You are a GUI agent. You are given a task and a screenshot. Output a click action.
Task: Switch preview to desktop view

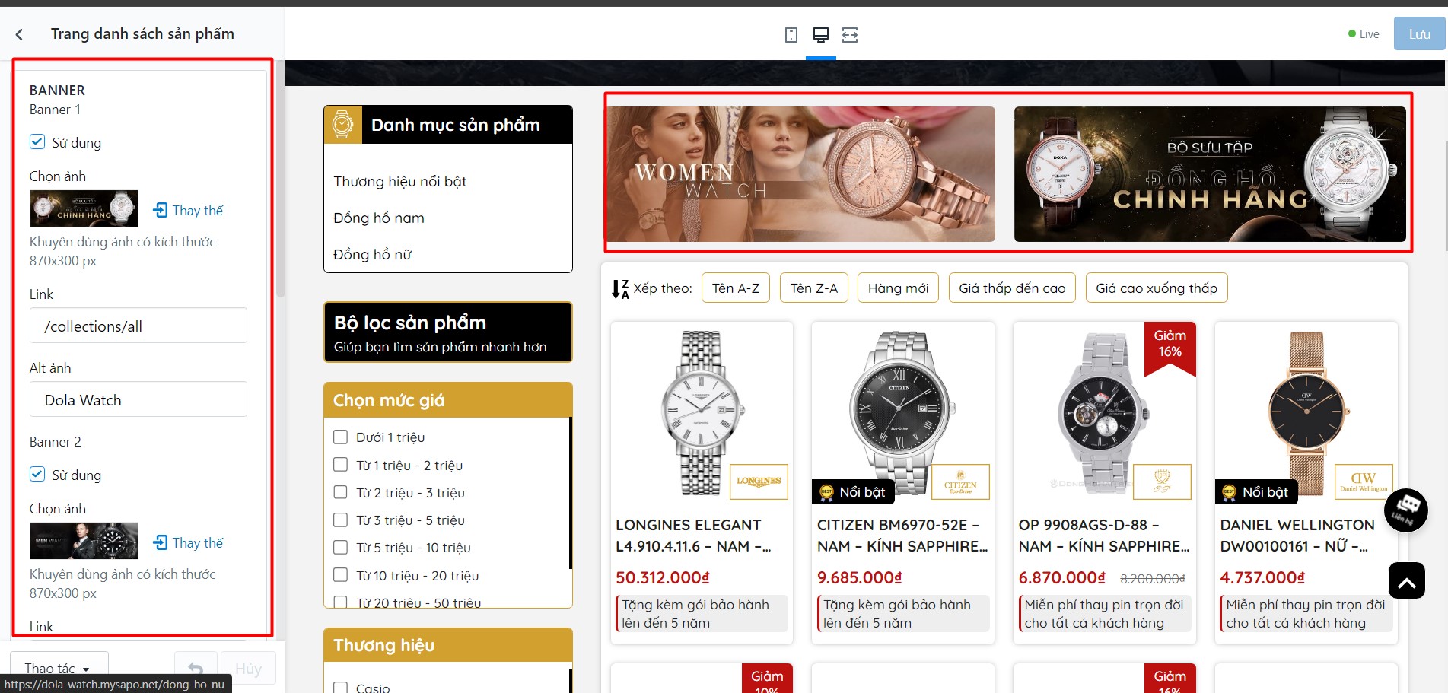(x=821, y=35)
